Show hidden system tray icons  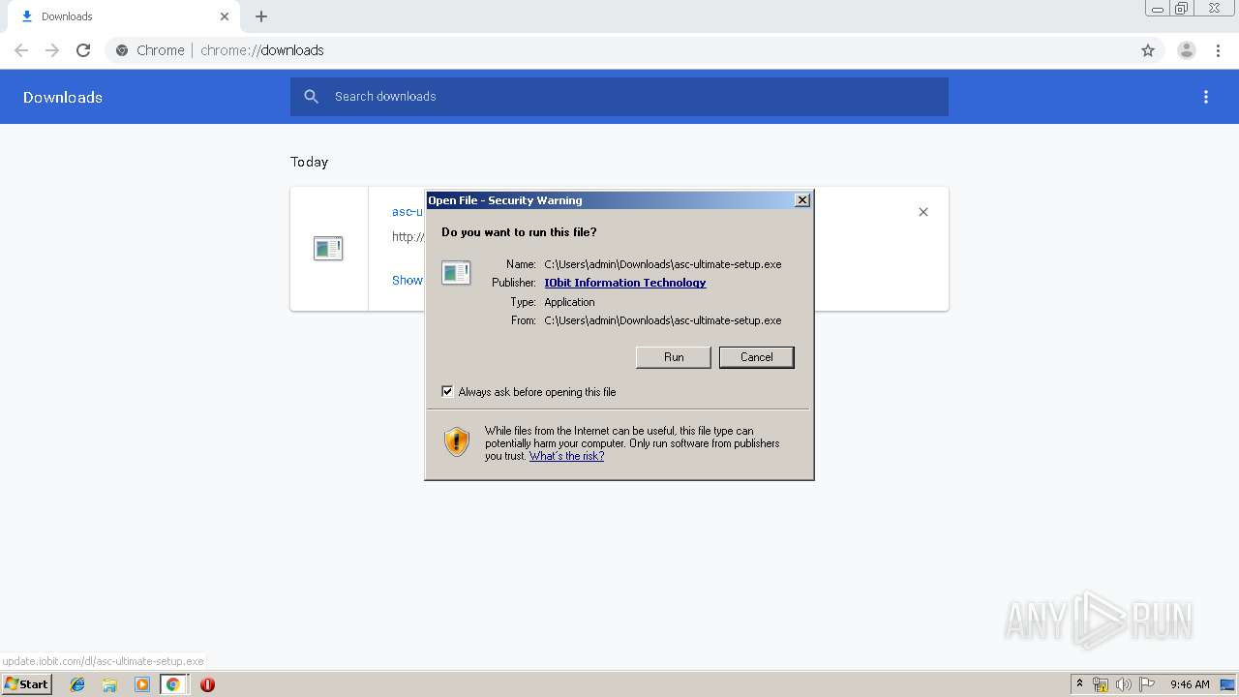(1079, 684)
